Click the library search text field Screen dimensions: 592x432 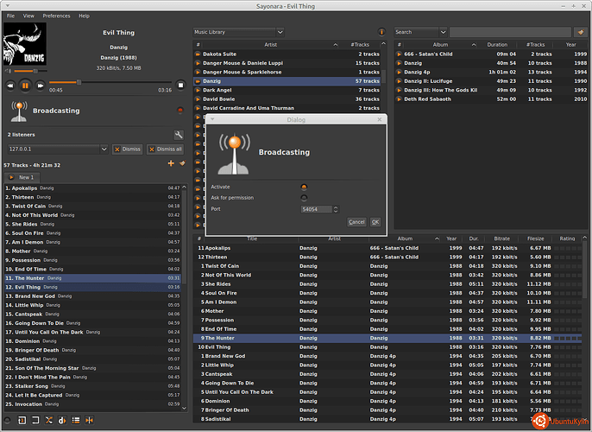510,32
